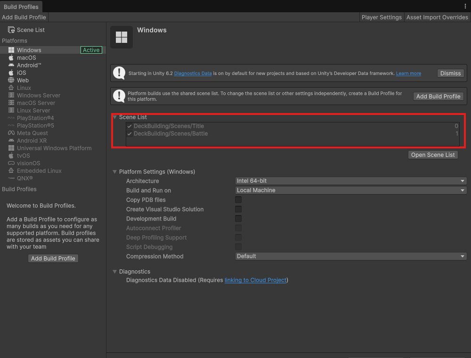Select DeckBuilding/Scenes/Battle scene text
Image resolution: width=471 pixels, height=358 pixels.
[x=171, y=134]
